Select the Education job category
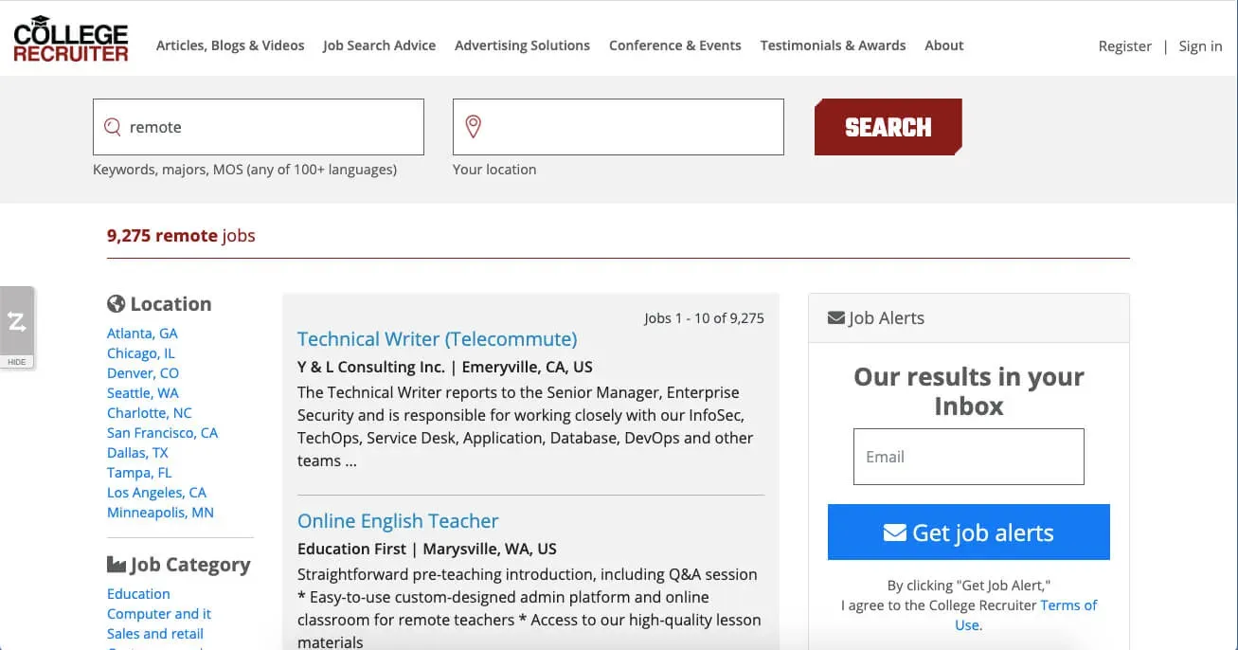The height and width of the screenshot is (650, 1238). [x=138, y=594]
